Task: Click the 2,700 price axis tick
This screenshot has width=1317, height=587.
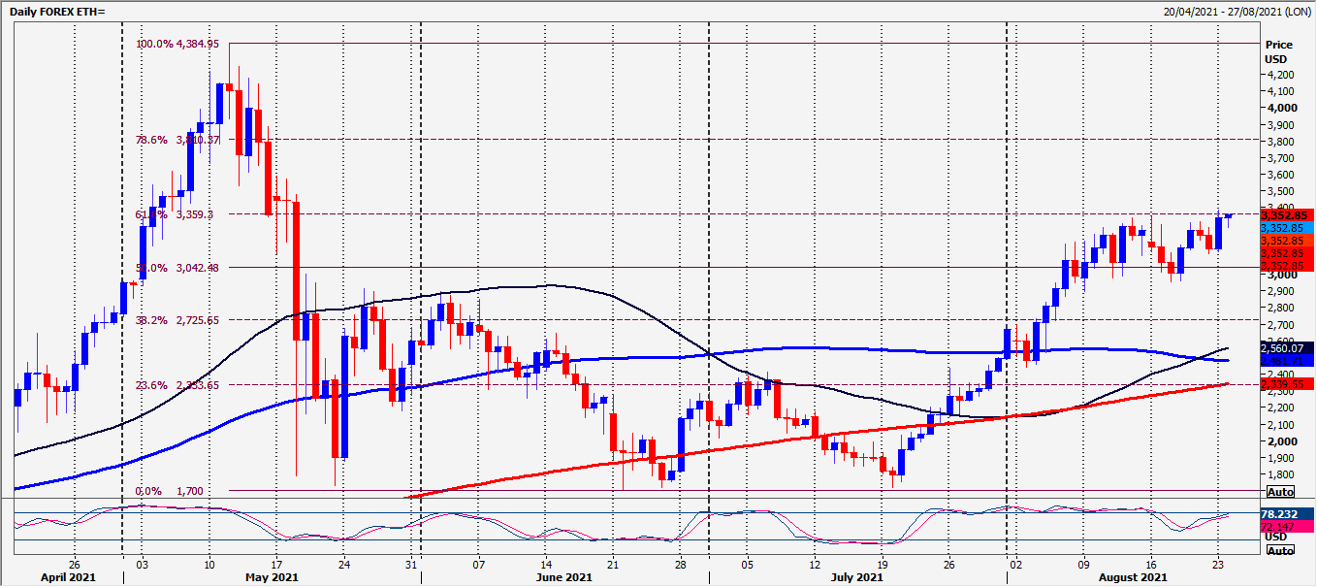Action: (x=1281, y=325)
